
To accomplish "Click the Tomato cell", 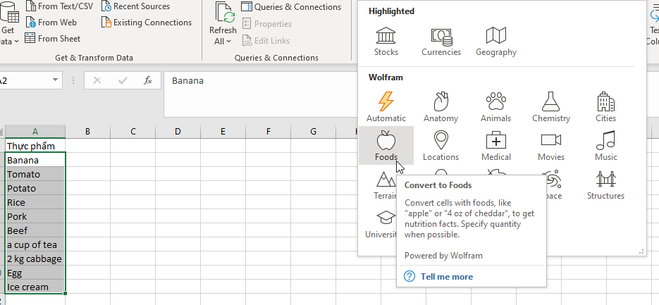I will [x=35, y=175].
